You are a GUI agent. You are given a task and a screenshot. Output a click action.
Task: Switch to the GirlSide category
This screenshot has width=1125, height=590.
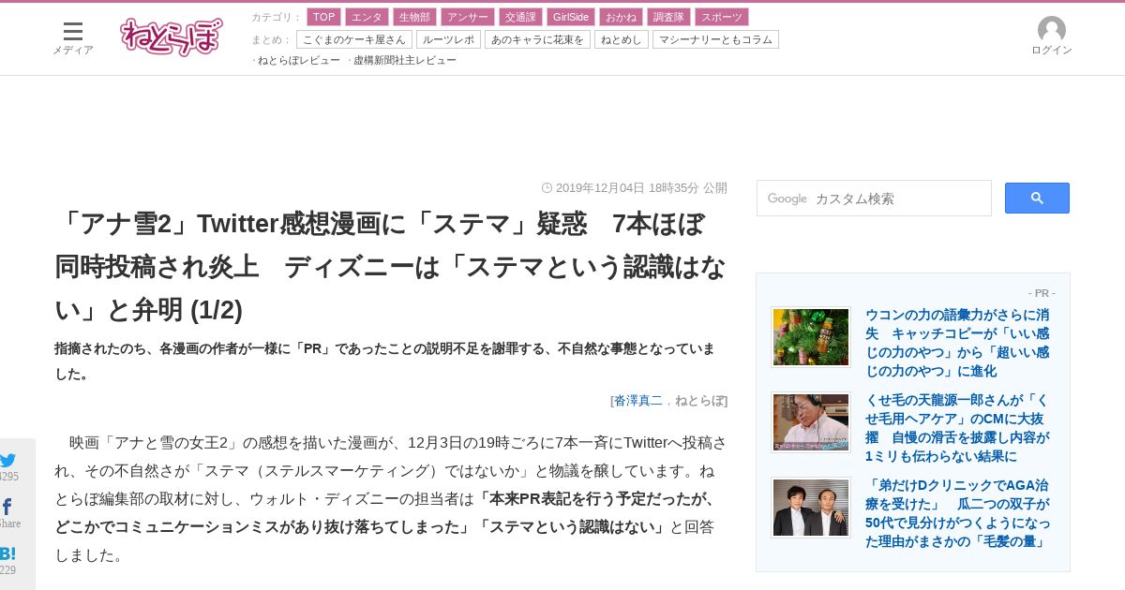click(x=570, y=17)
